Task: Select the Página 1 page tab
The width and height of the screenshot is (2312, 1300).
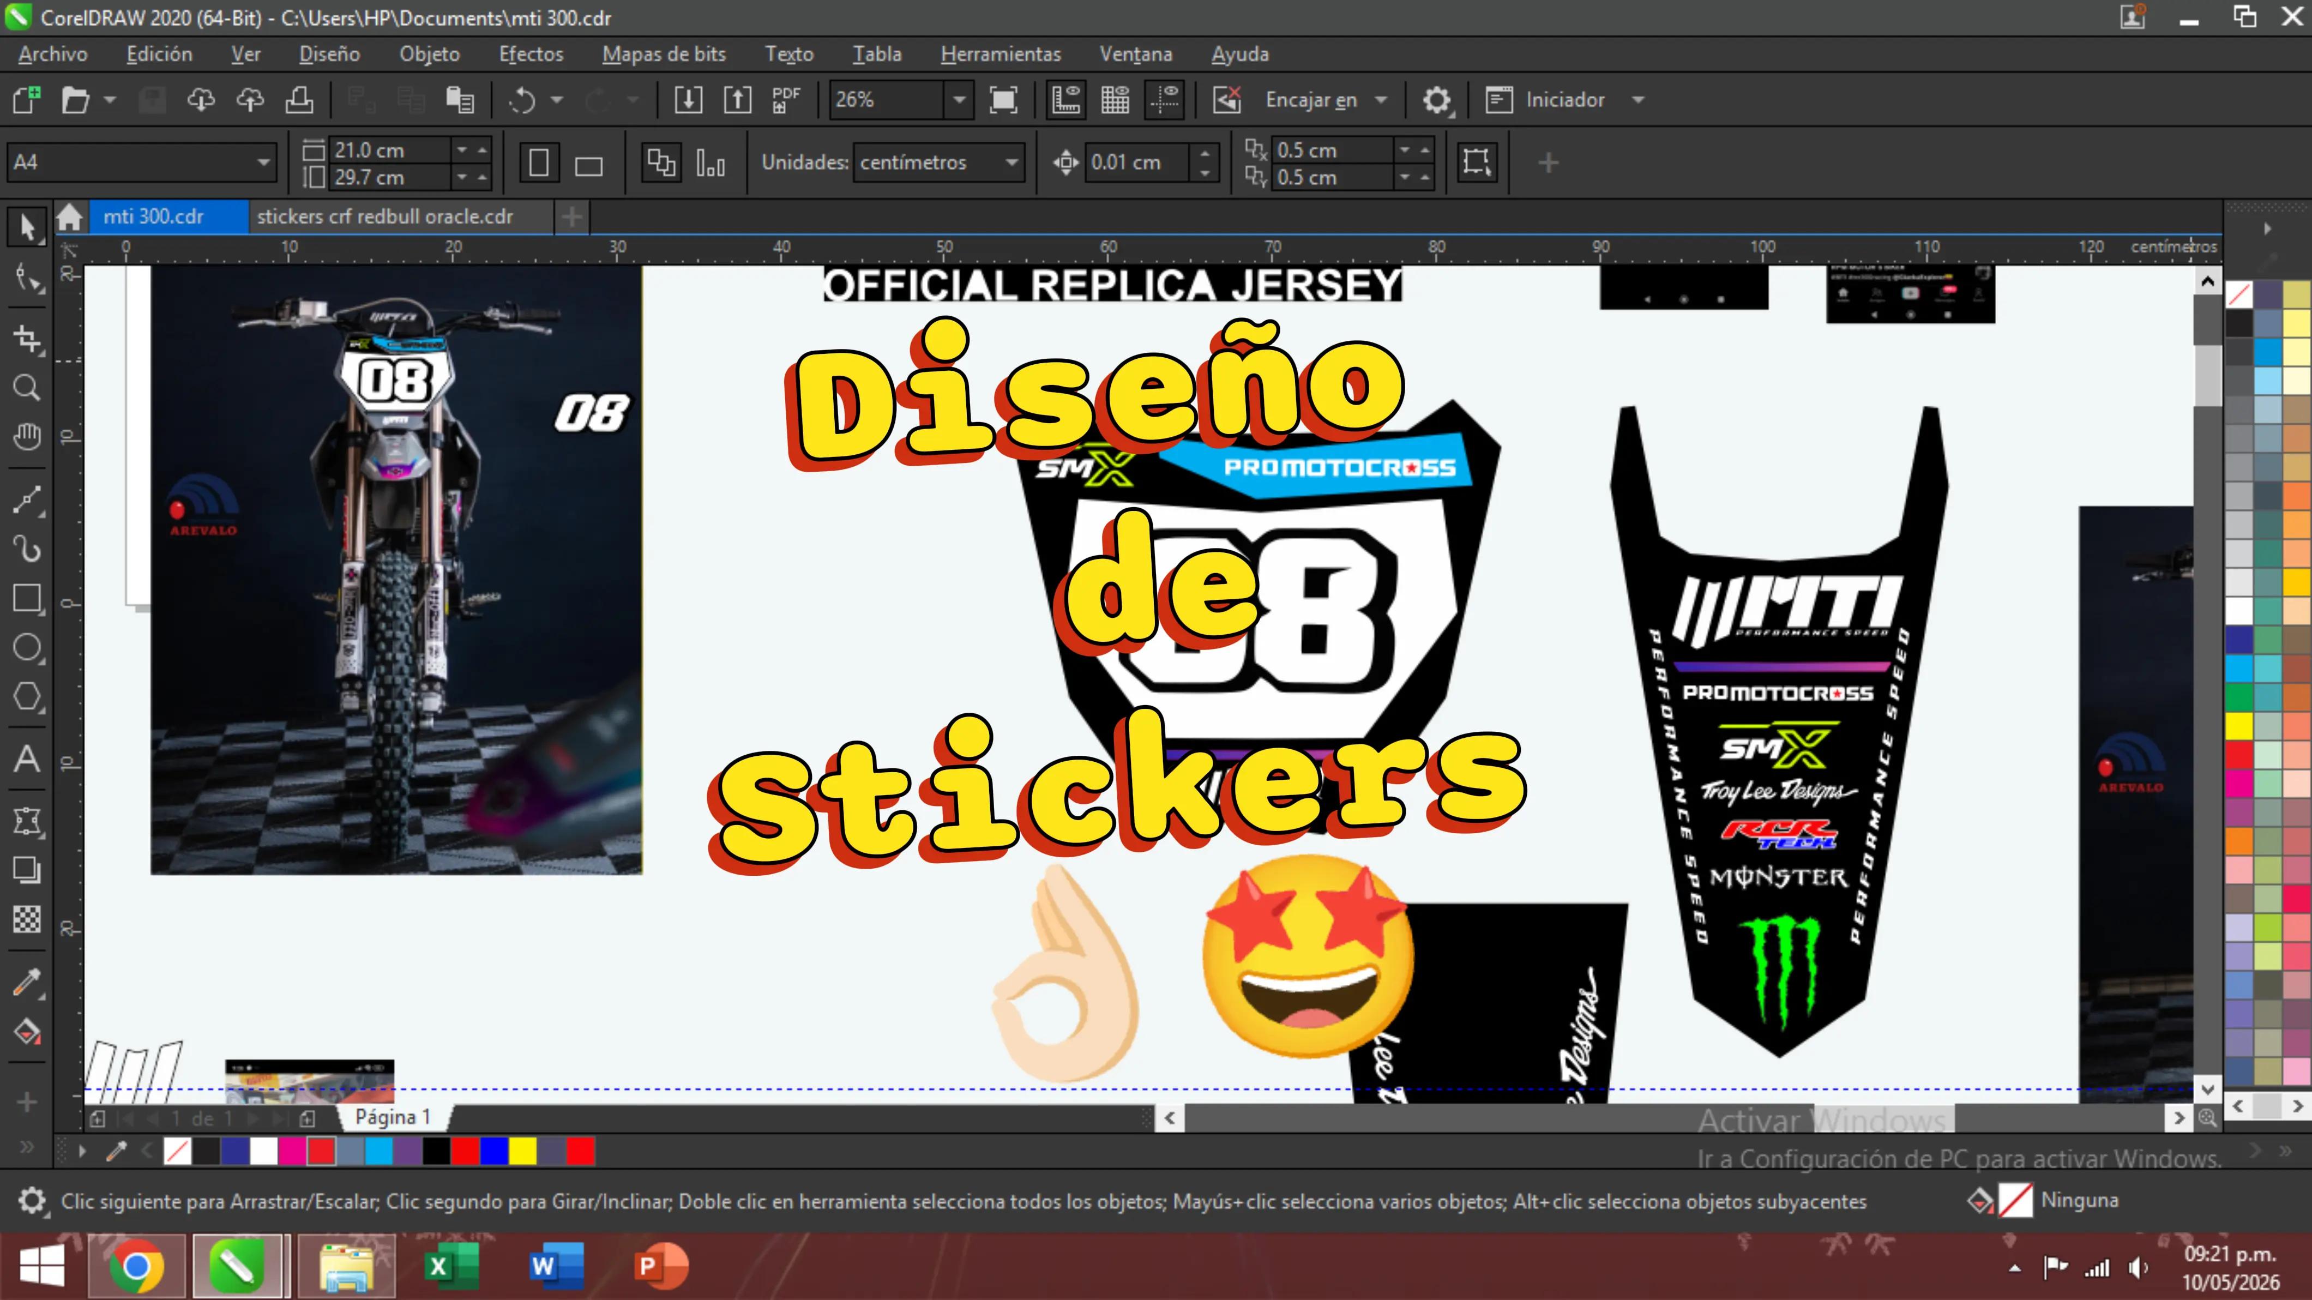Action: [x=392, y=1117]
